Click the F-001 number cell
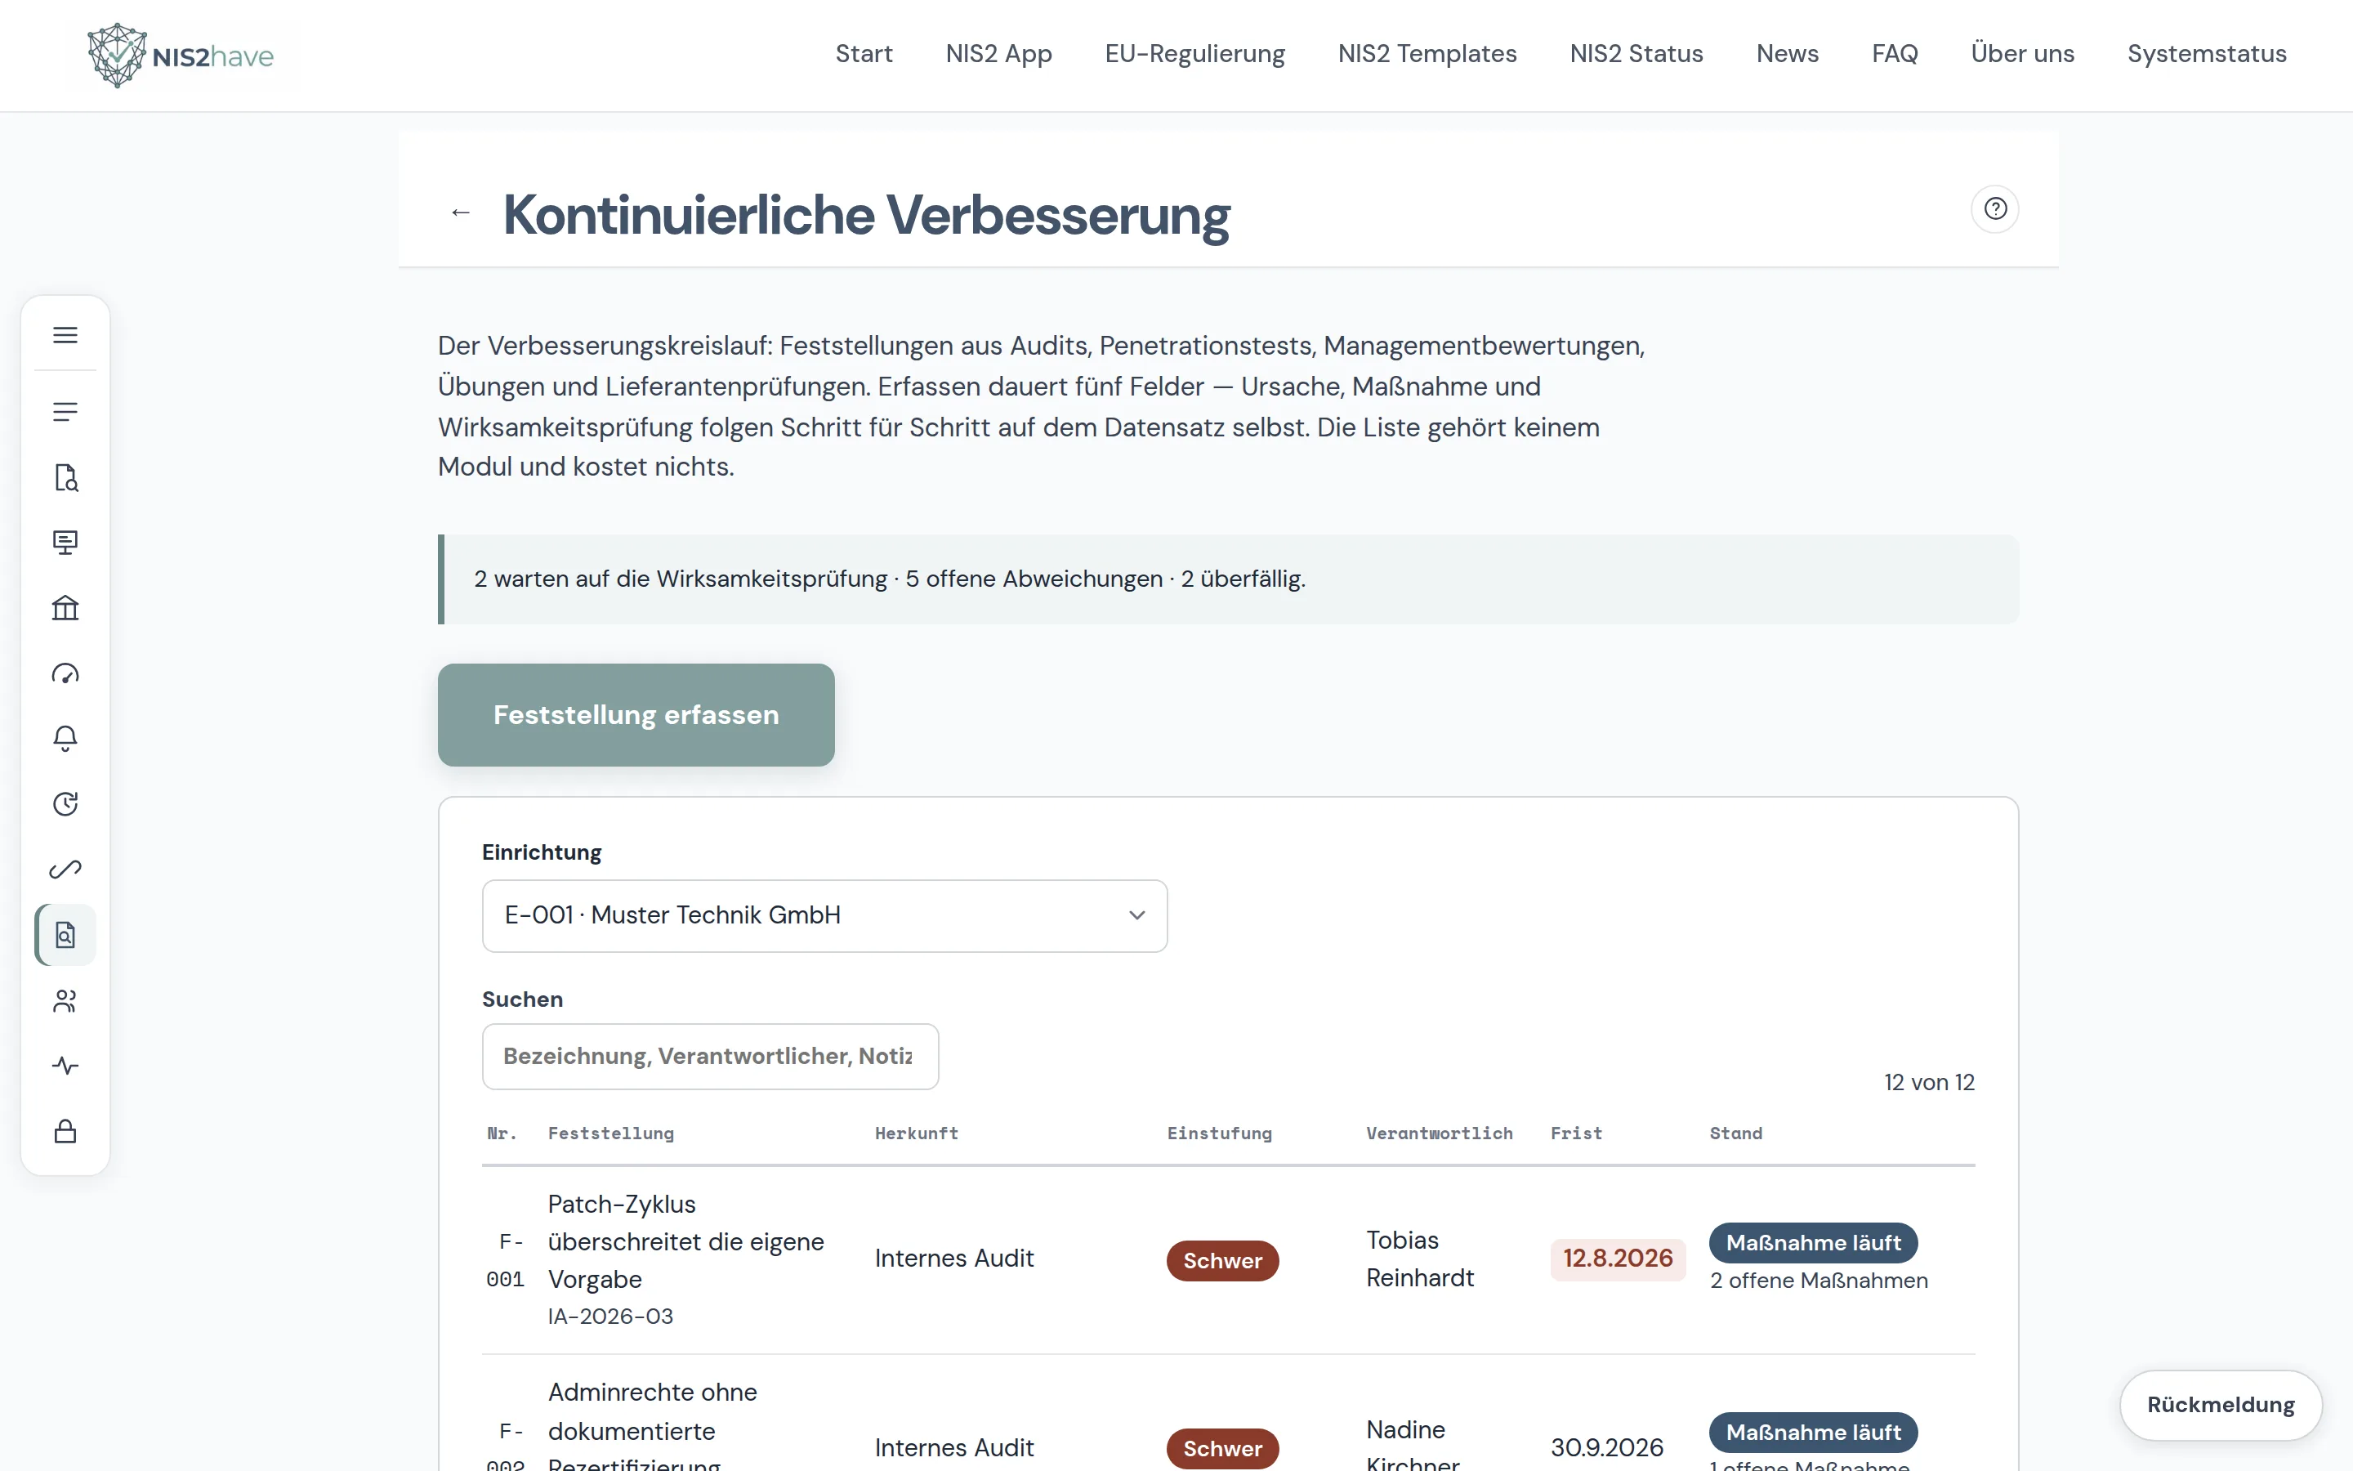 (x=506, y=1260)
